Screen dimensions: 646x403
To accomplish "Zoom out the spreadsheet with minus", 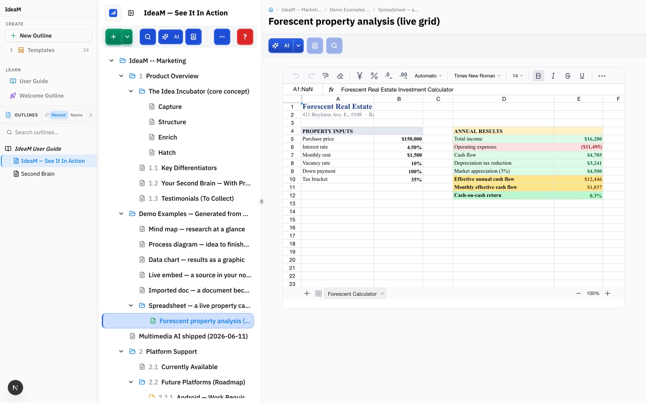I will point(578,293).
